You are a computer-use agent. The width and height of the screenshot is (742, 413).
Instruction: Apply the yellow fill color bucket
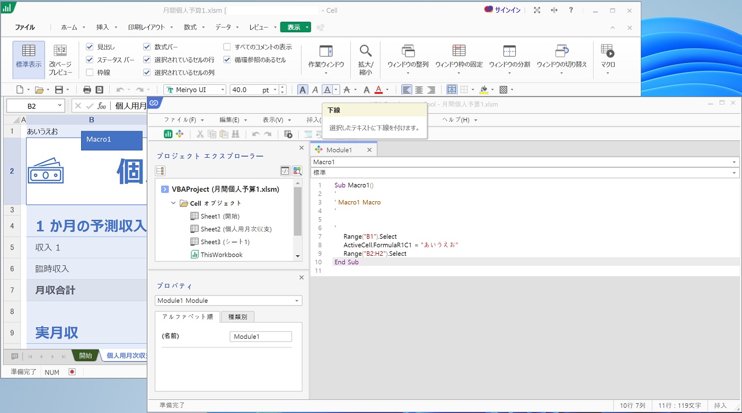click(x=483, y=90)
